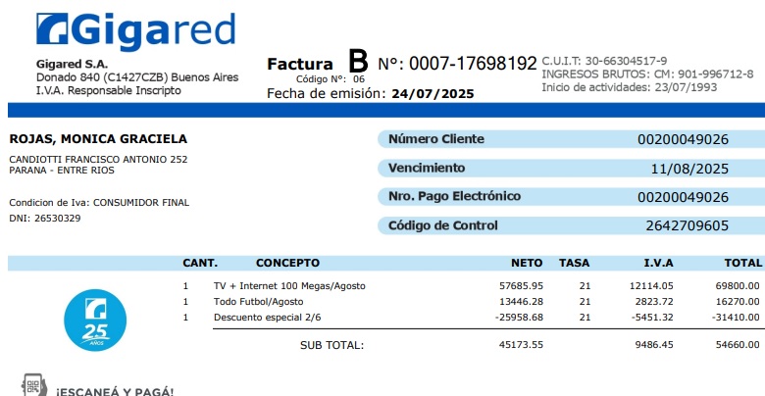Select the TV + Internet 100 Megas/Agosto row
The height and width of the screenshot is (396, 765).
tap(289, 285)
